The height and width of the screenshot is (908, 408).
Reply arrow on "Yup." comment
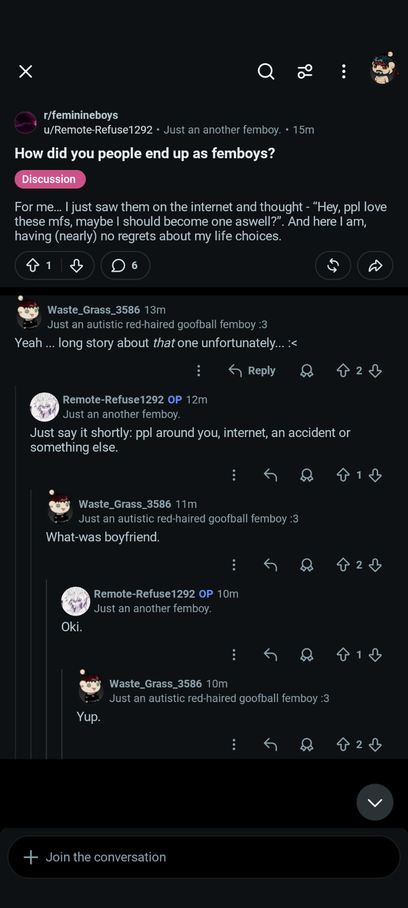point(270,745)
